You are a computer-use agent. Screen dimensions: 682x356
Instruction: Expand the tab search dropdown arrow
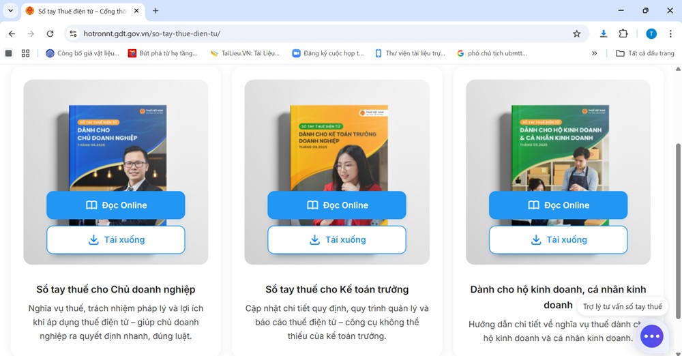10,11
